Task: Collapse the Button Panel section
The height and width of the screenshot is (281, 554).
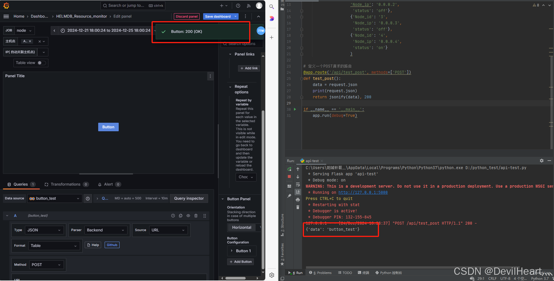Action: click(x=223, y=199)
